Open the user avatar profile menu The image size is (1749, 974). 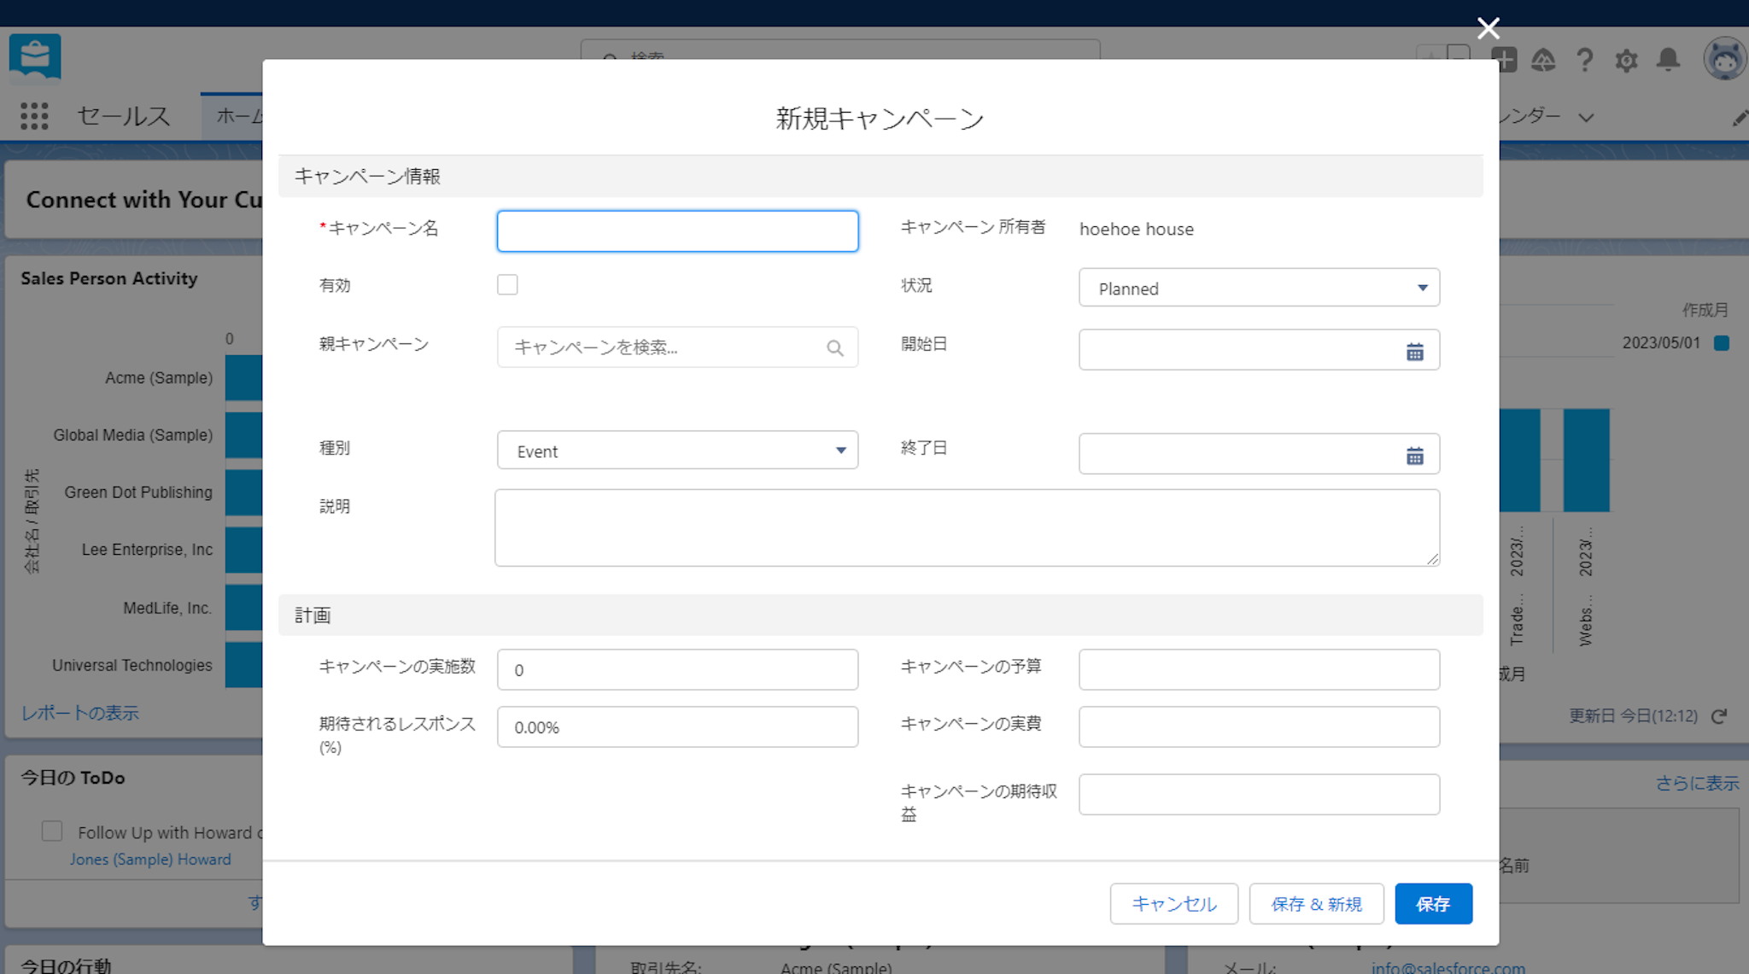(1723, 60)
